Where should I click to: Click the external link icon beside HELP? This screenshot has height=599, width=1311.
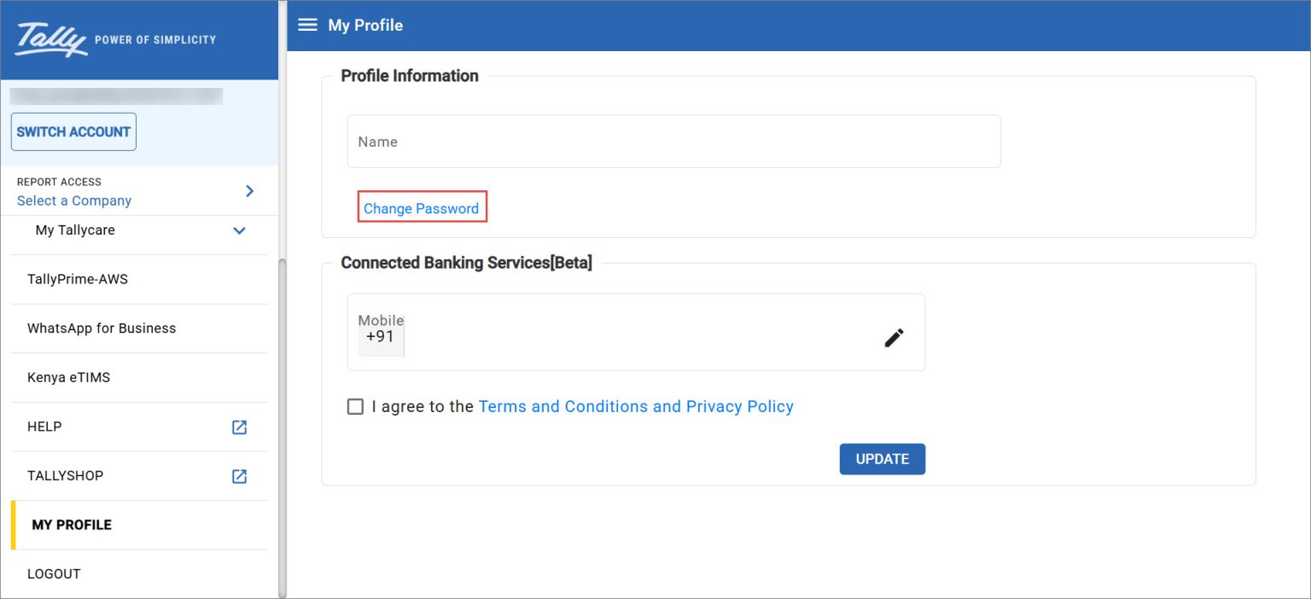239,427
